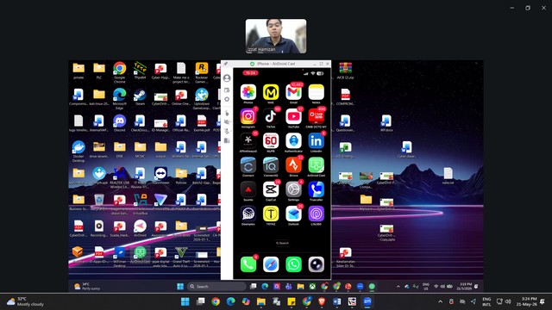Viewport: 552px width, 310px height.
Task: Open the iPhone Settings app
Action: coord(293,189)
